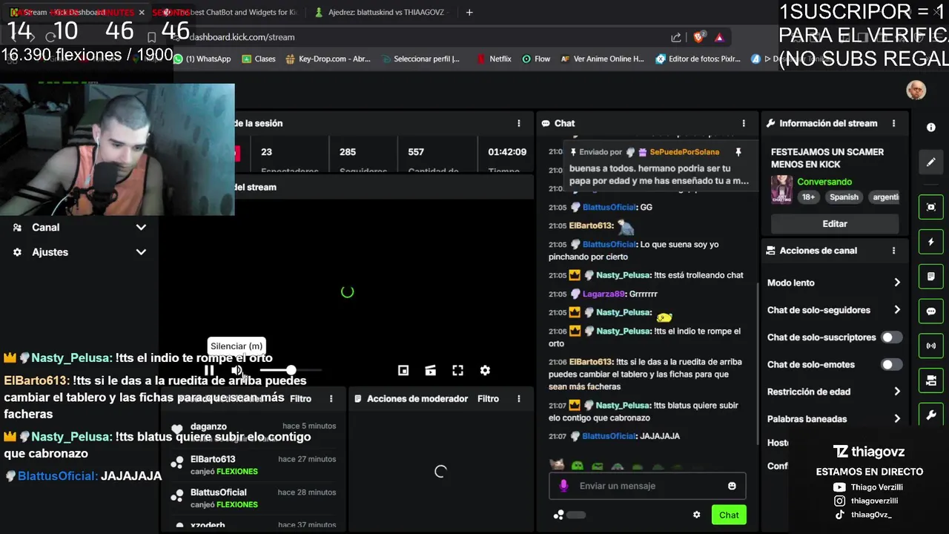Toggle the wrench widget in right sidebar
The image size is (949, 534).
pyautogui.click(x=931, y=415)
